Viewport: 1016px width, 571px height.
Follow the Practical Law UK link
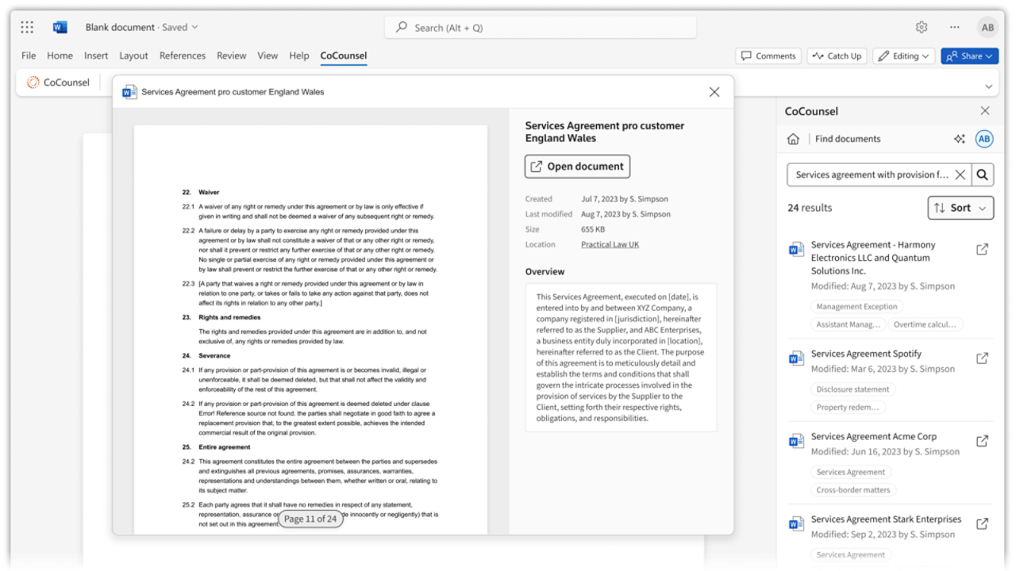click(x=610, y=244)
